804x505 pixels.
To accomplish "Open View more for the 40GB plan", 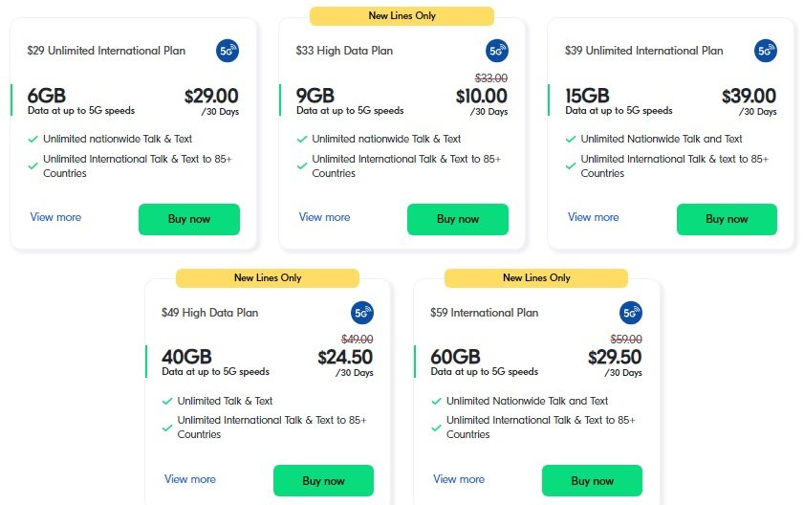I will click(x=190, y=479).
